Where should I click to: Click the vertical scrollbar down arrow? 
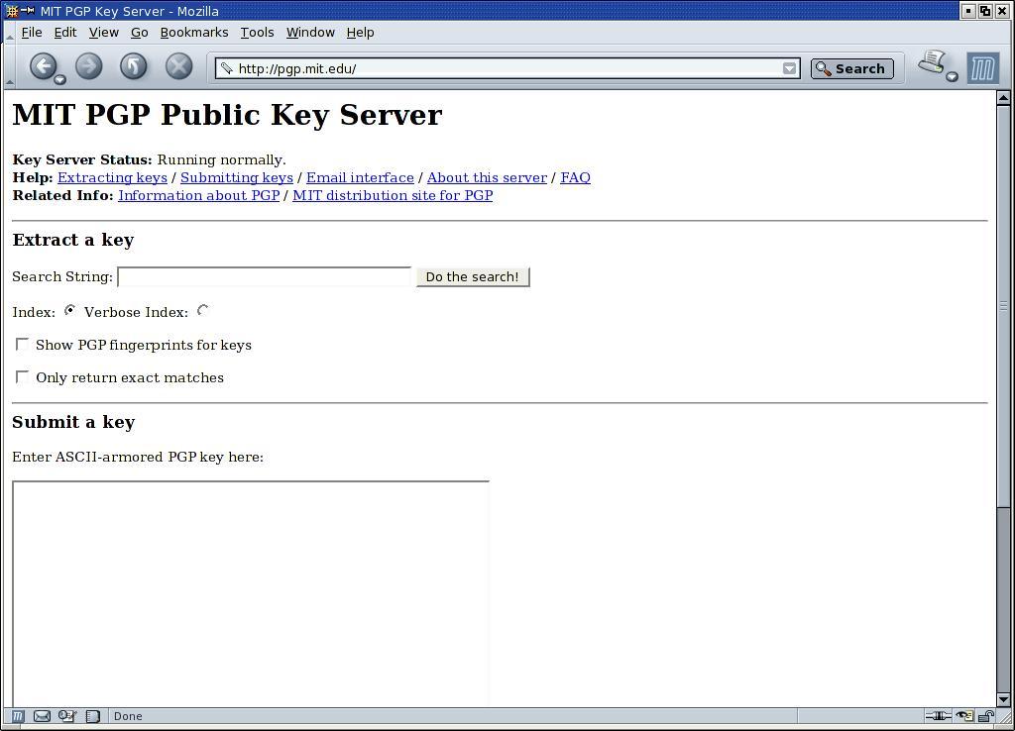[x=1003, y=699]
